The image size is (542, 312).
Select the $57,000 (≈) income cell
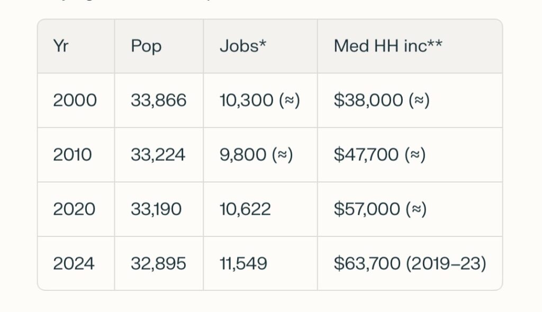click(380, 209)
